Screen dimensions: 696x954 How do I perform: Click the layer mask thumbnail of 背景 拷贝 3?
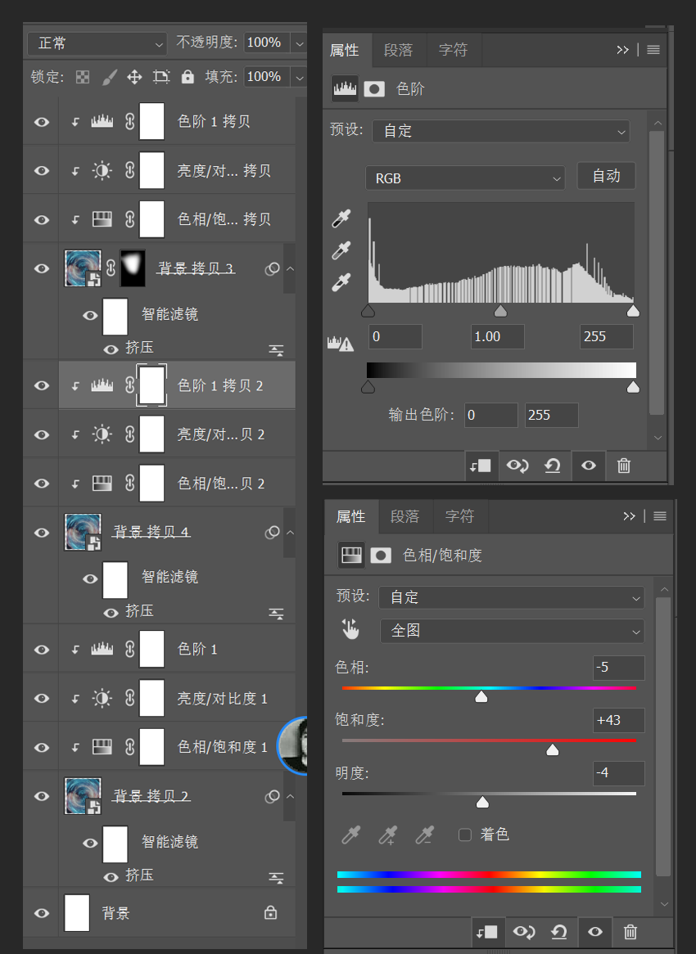tap(133, 268)
